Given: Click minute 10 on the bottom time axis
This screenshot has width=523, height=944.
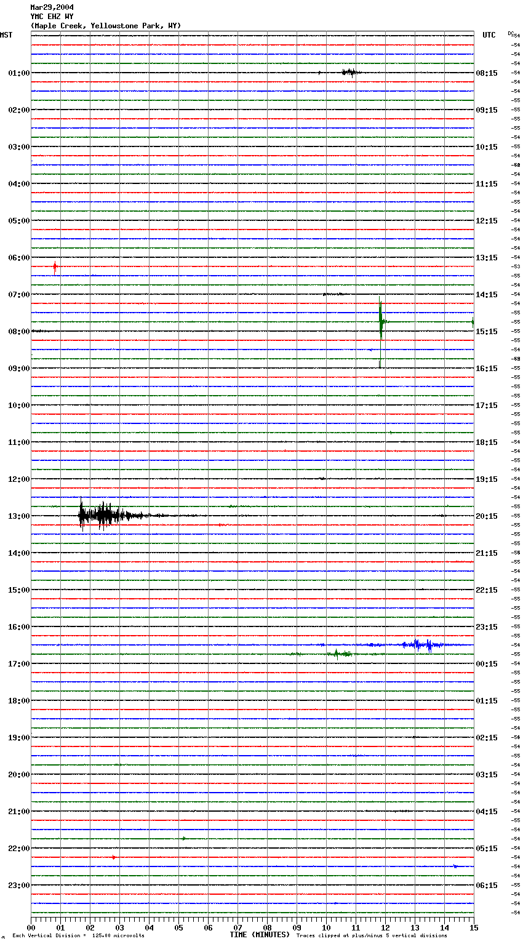Looking at the screenshot, I should pos(326,927).
